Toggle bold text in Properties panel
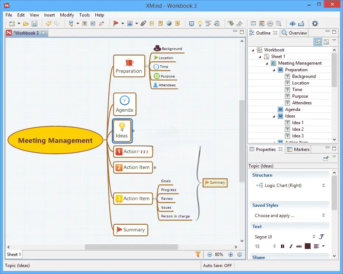The height and width of the screenshot is (274, 343). tap(282, 246)
